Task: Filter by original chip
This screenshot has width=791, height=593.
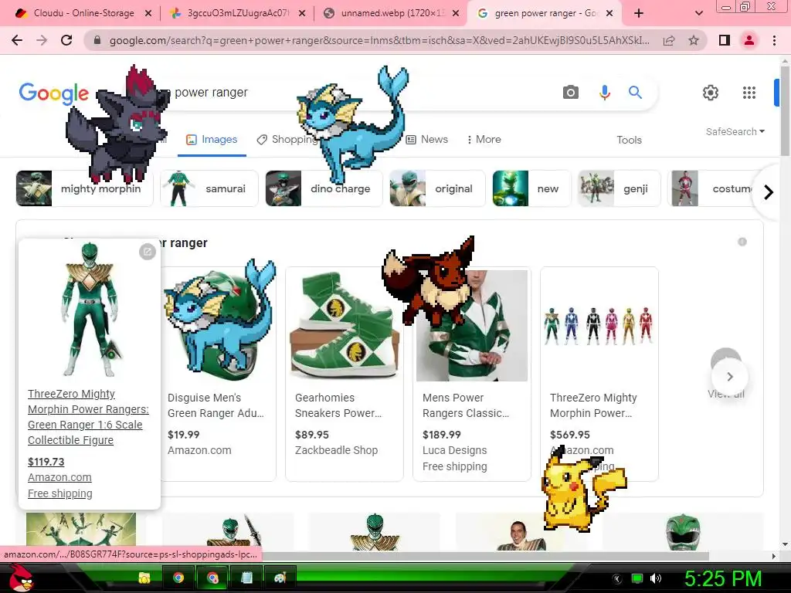Action: point(437,188)
